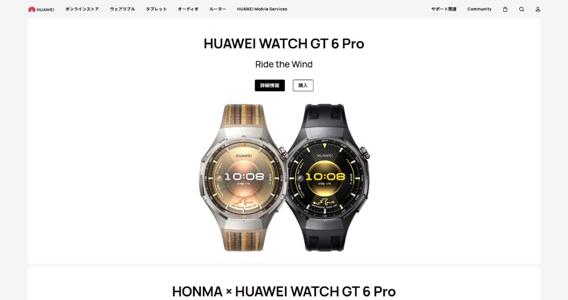
Task: Click the black 詳細情報 button
Action: [x=270, y=86]
